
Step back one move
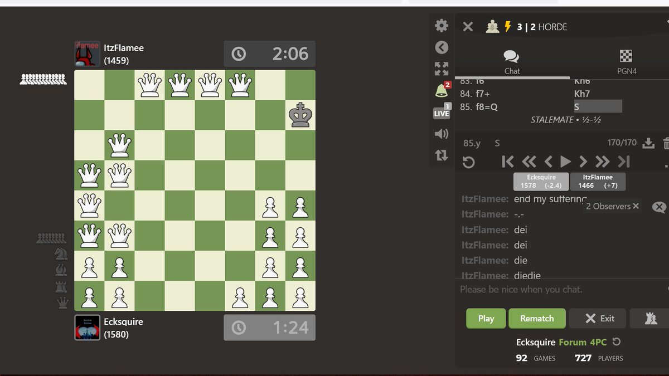pyautogui.click(x=548, y=162)
